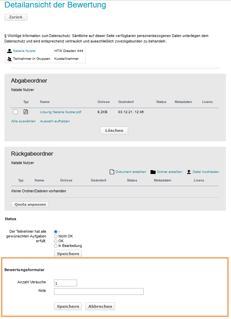Choose 'In Bearbeitung' status option

click(x=56, y=246)
